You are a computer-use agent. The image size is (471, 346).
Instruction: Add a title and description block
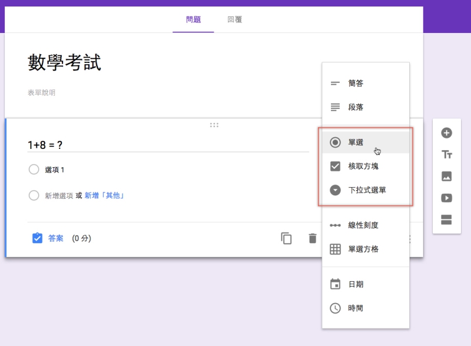pyautogui.click(x=446, y=155)
